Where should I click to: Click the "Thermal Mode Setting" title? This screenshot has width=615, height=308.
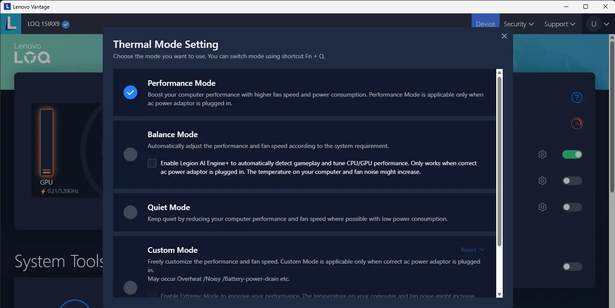(166, 44)
